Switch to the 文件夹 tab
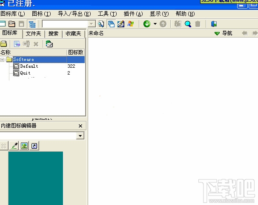 tap(33, 34)
